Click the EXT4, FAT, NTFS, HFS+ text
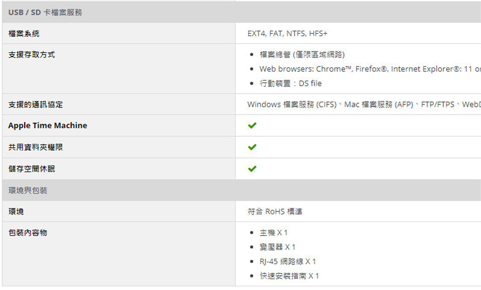The image size is (481, 290). [x=287, y=34]
